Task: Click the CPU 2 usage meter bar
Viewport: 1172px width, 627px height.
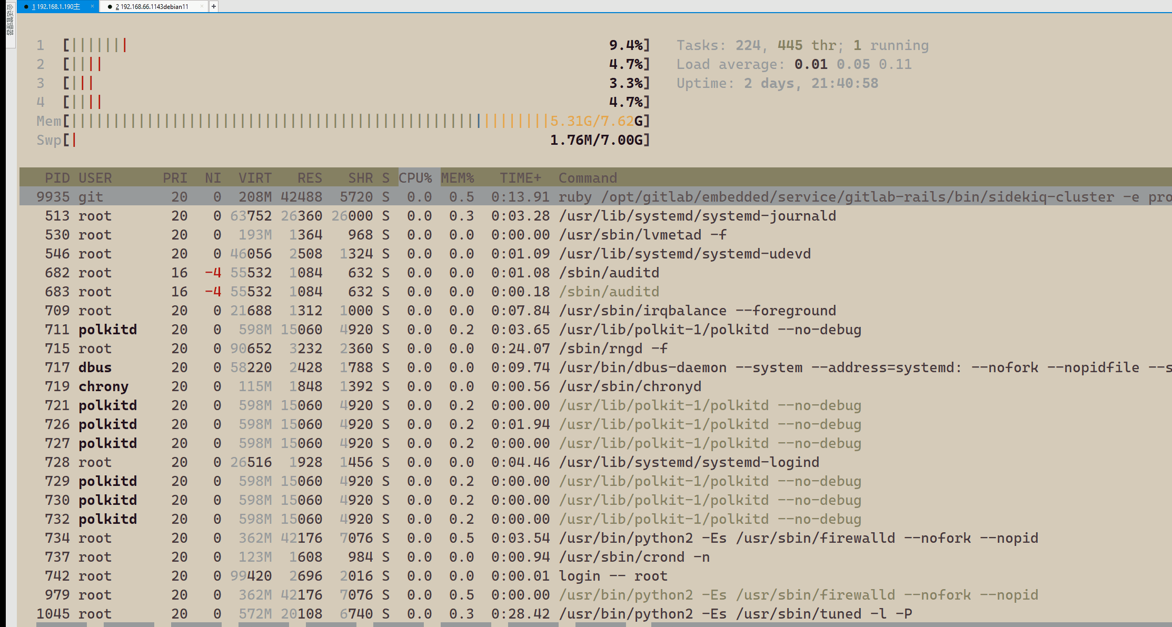Action: [343, 64]
